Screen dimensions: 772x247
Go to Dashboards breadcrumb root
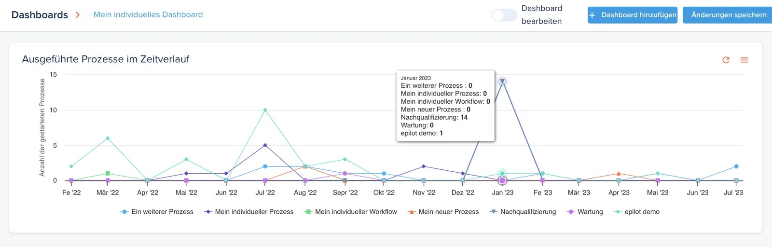(x=40, y=15)
